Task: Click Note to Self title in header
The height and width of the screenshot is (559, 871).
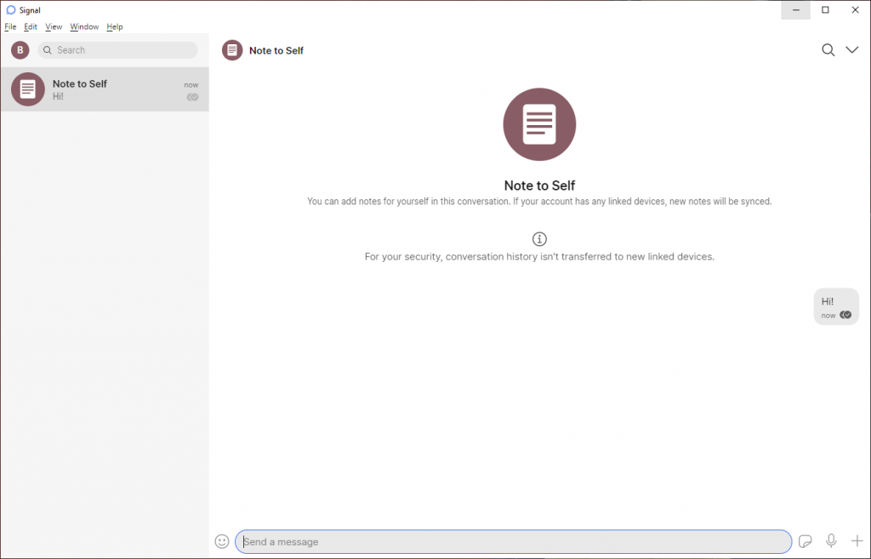Action: 276,50
